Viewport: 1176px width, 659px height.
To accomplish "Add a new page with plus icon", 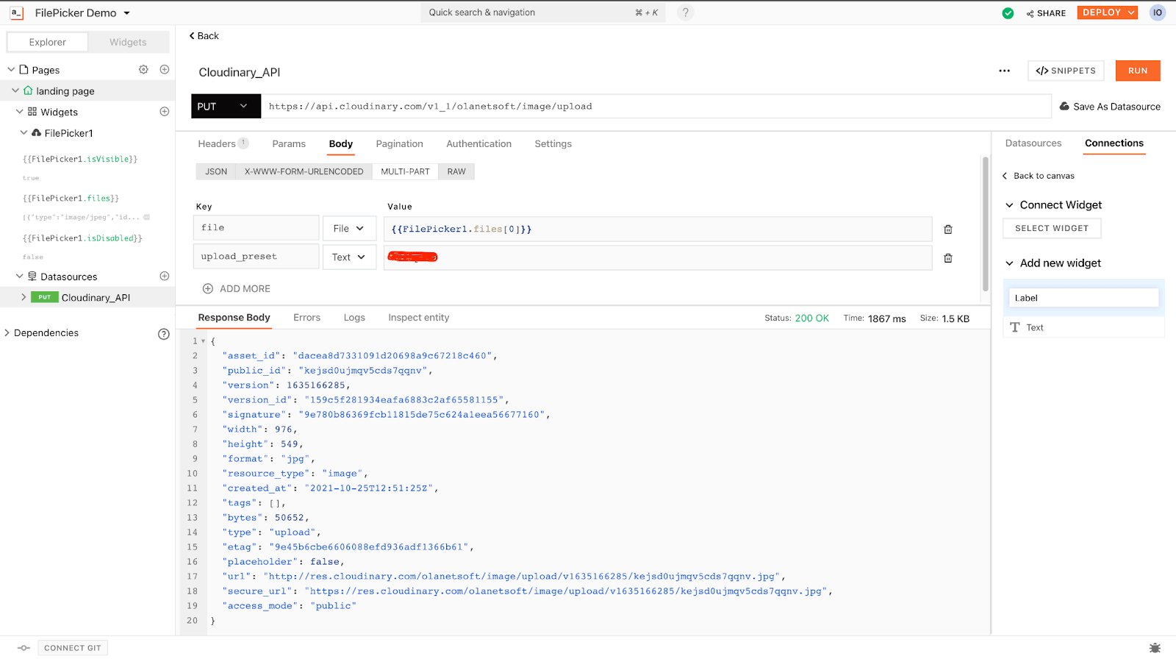I will (x=165, y=70).
